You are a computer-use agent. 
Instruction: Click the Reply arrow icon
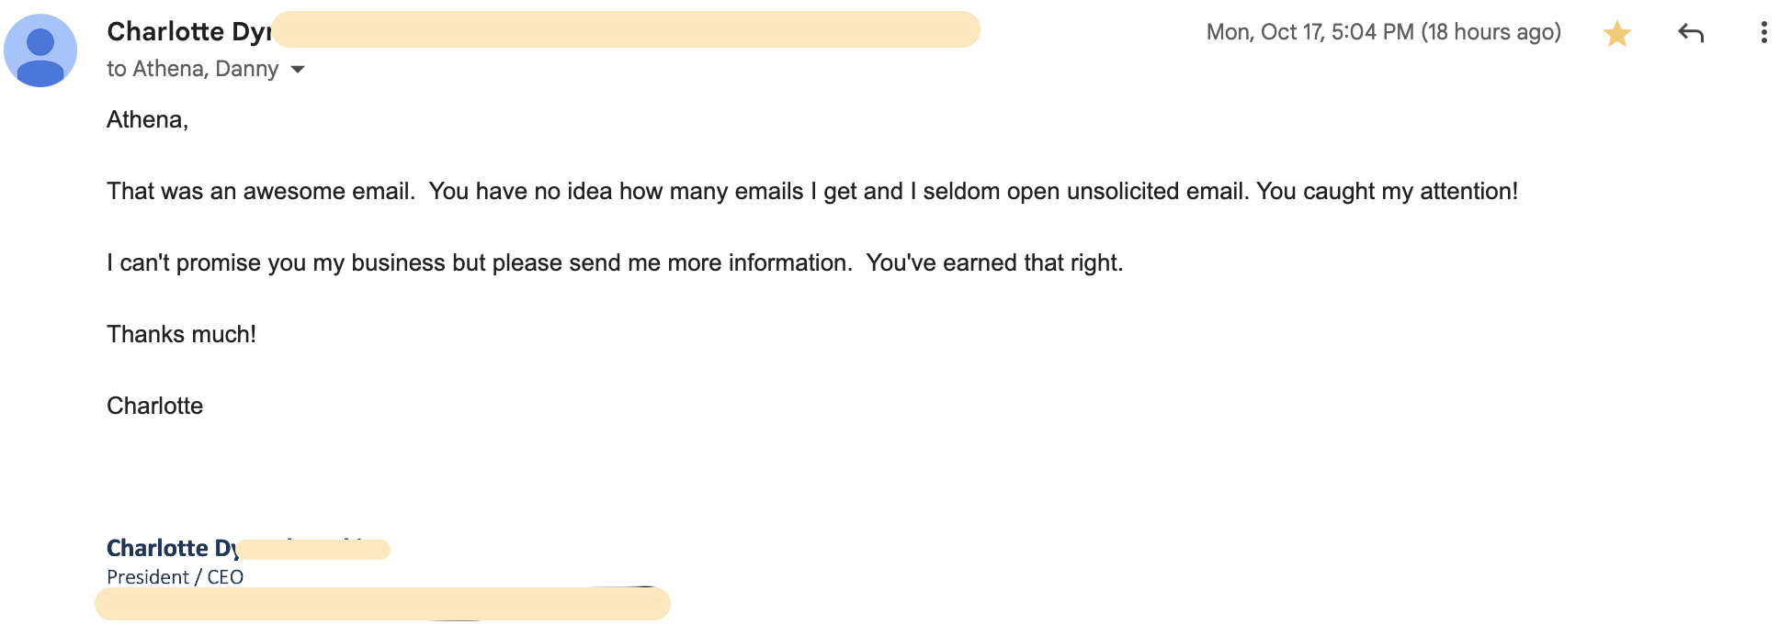[x=1691, y=34]
